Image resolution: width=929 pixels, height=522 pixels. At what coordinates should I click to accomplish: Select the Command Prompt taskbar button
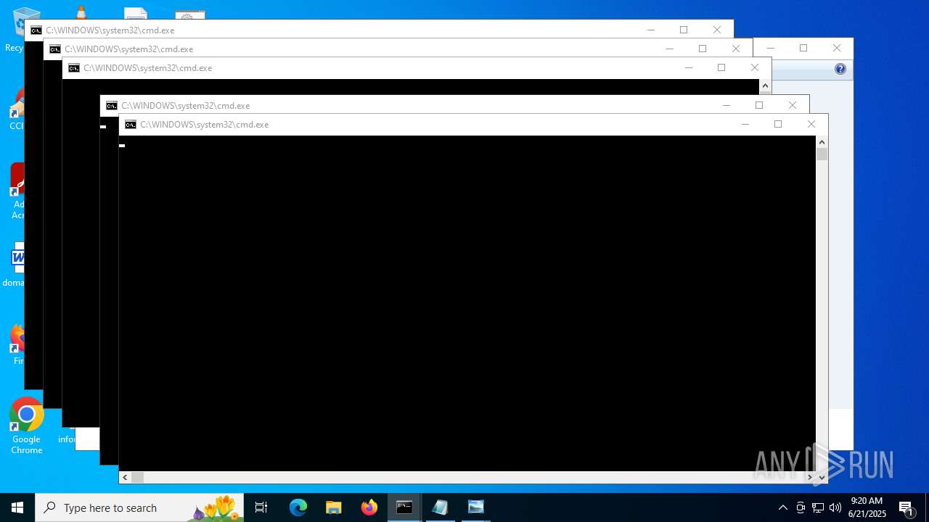404,507
